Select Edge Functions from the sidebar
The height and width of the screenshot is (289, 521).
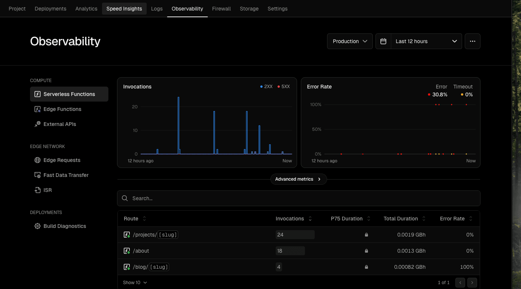pyautogui.click(x=62, y=109)
